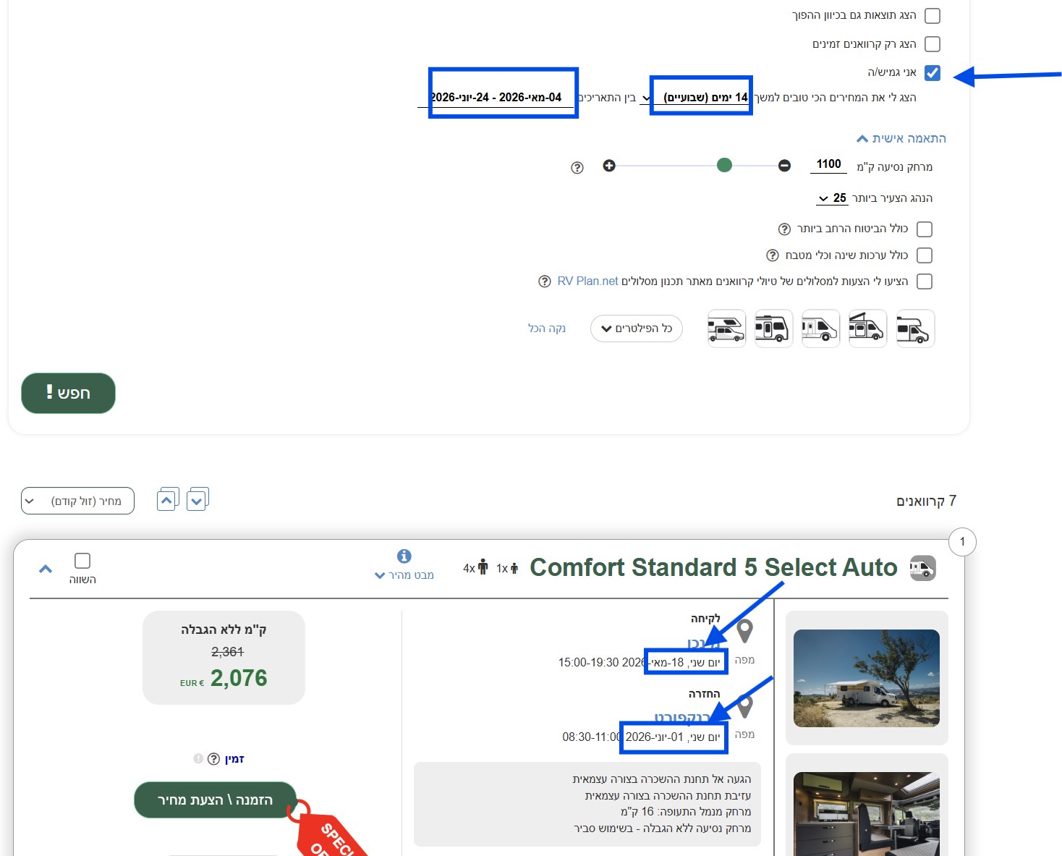Select the pop-top campervan type icon
The width and height of the screenshot is (1062, 856).
click(x=867, y=329)
